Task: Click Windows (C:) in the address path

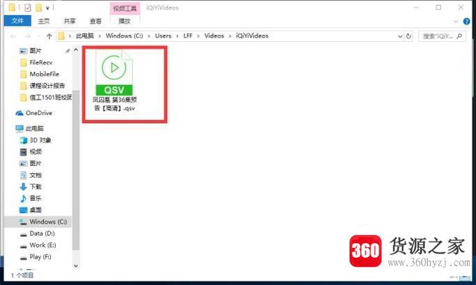Action: click(124, 36)
